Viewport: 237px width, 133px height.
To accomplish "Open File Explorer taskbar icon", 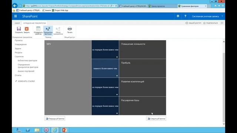I will click(x=37, y=130).
